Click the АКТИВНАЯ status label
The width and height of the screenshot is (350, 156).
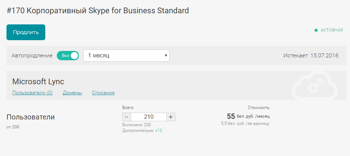click(x=332, y=30)
